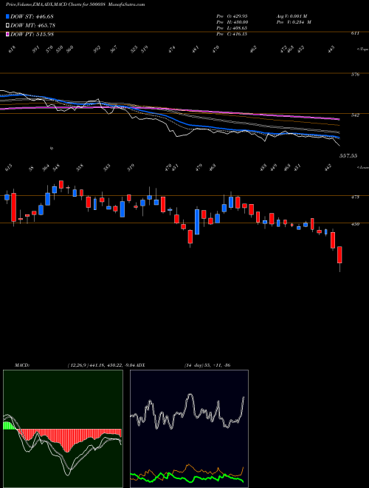Click the 'Price,Volume,EMA,ADX,MACD Charts for' title text
Image resolution: width=369 pixels, height=488 pixels.
pos(47,4)
